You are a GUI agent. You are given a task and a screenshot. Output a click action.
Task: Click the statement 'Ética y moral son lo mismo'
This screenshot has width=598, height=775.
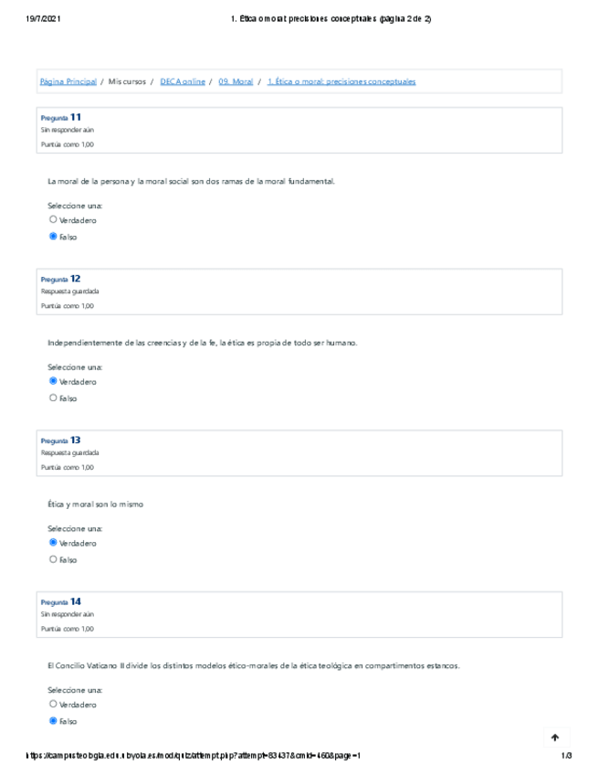tap(95, 504)
